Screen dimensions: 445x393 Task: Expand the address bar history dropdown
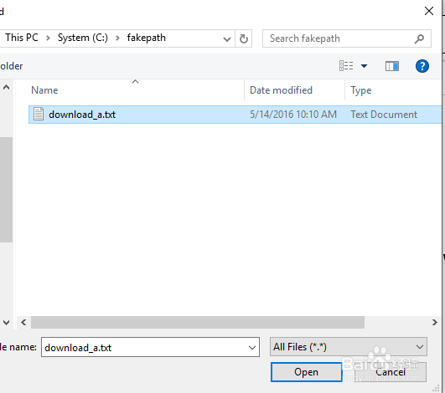pos(227,38)
